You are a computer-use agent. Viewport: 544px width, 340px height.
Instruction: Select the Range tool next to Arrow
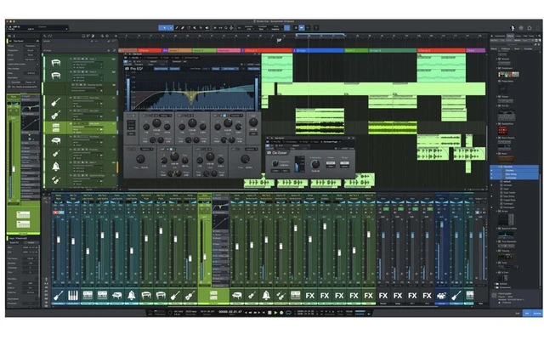point(171,28)
